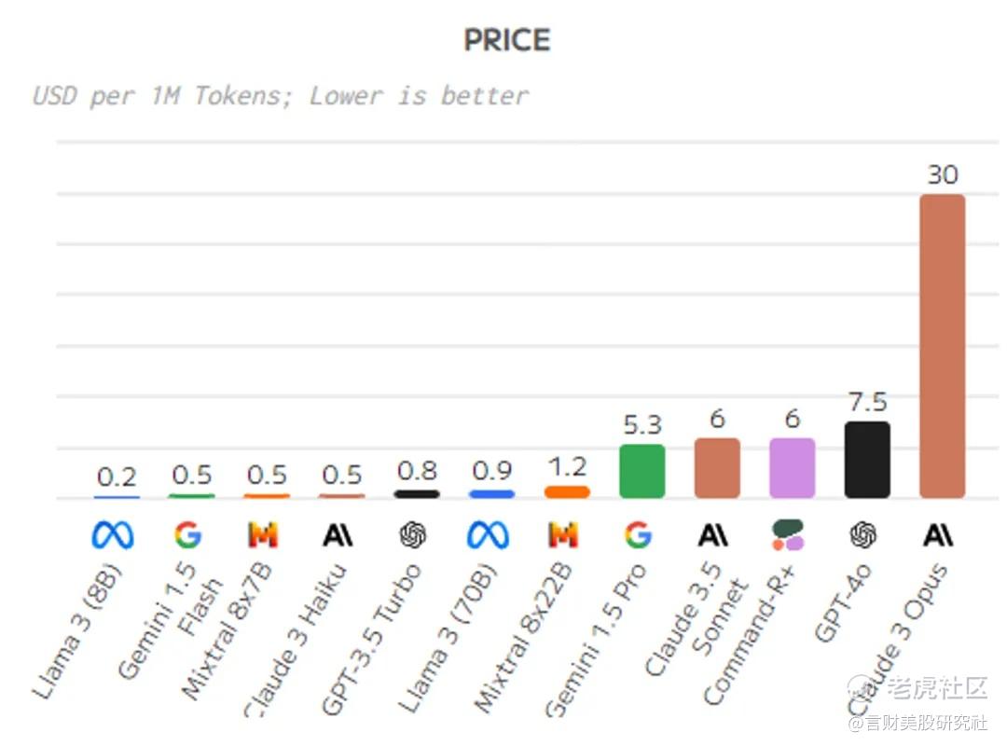Click the OpenAI logo above GPT-4o
The height and width of the screenshot is (746, 1007).
(x=863, y=534)
